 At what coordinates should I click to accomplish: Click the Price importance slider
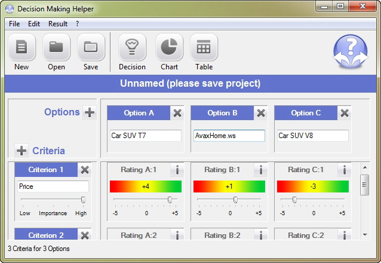(x=53, y=200)
